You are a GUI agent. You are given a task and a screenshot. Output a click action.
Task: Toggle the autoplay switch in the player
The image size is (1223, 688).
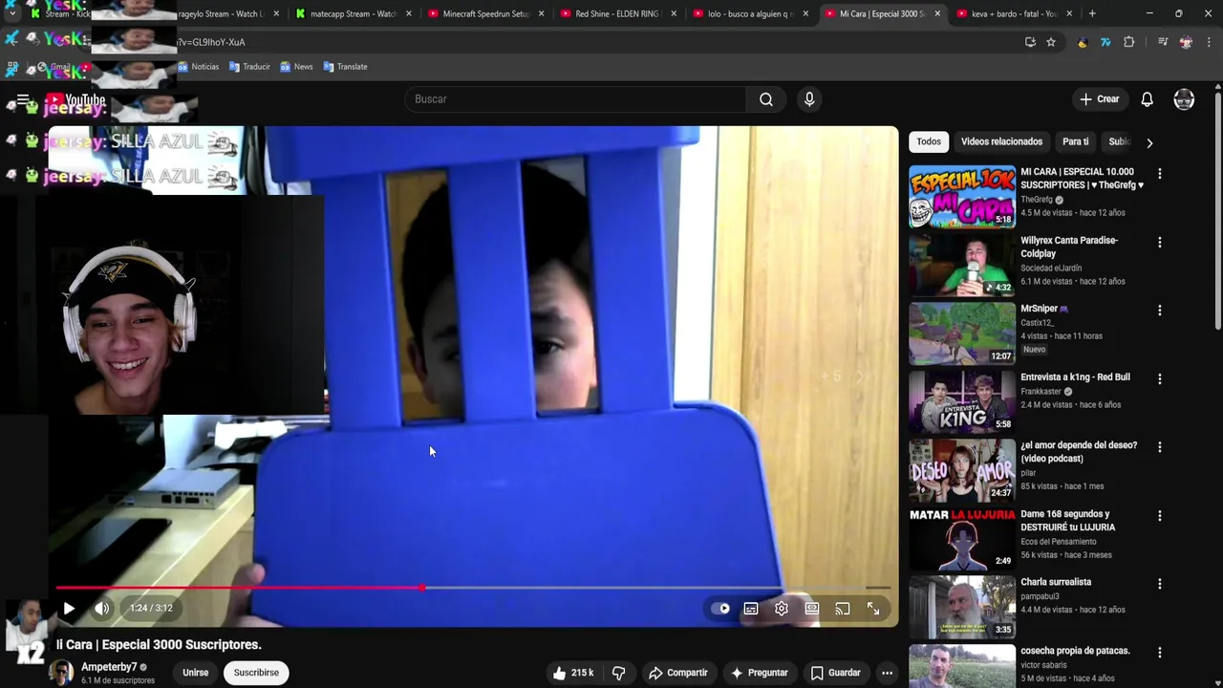coord(720,609)
